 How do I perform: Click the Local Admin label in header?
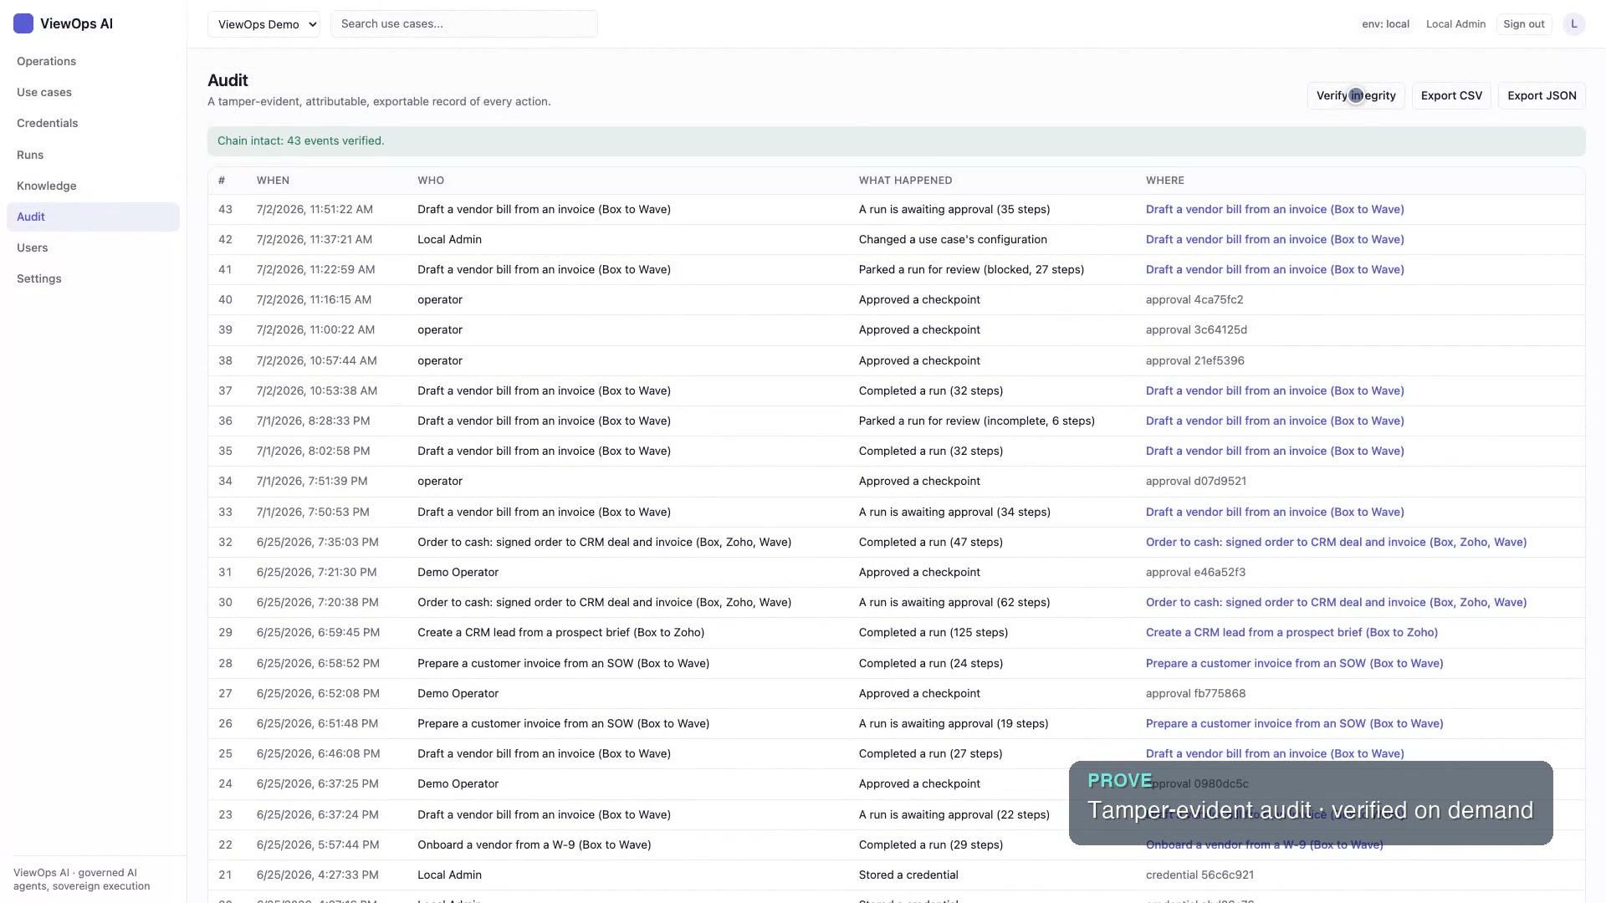(x=1455, y=23)
